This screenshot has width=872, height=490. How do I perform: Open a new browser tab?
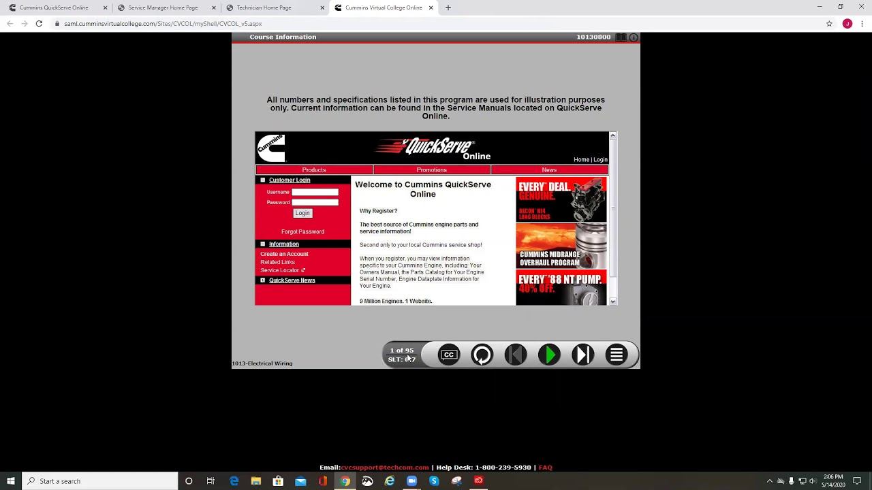click(448, 7)
